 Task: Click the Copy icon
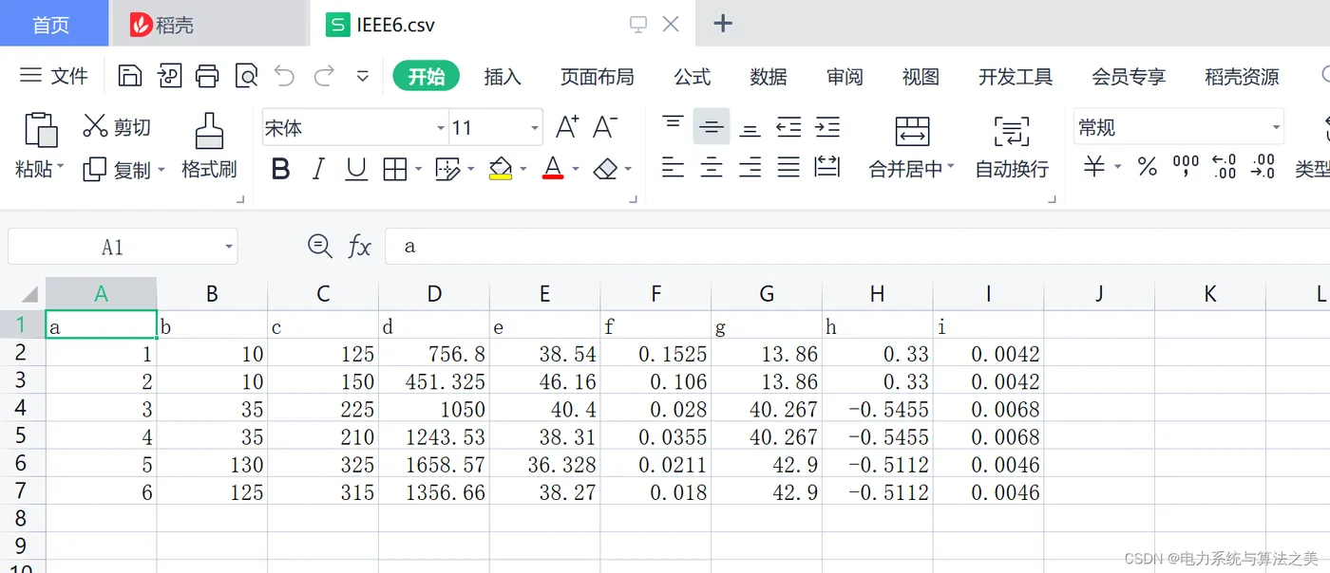coord(95,170)
